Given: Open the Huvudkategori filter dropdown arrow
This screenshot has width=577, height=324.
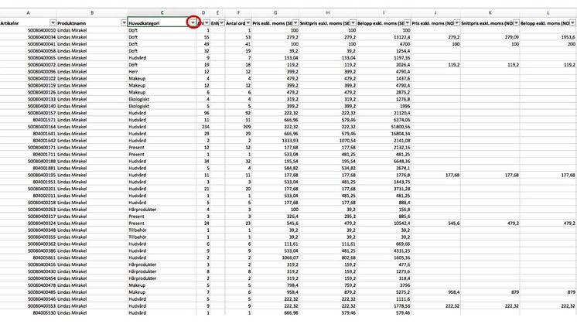Looking at the screenshot, I should point(193,22).
